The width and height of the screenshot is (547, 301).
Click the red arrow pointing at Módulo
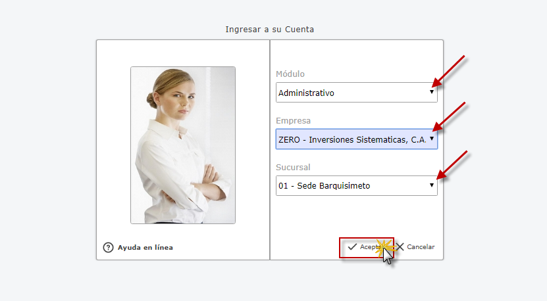click(x=450, y=71)
